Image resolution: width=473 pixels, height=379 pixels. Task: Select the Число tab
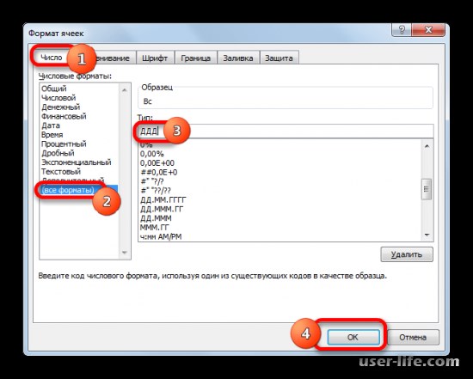52,58
